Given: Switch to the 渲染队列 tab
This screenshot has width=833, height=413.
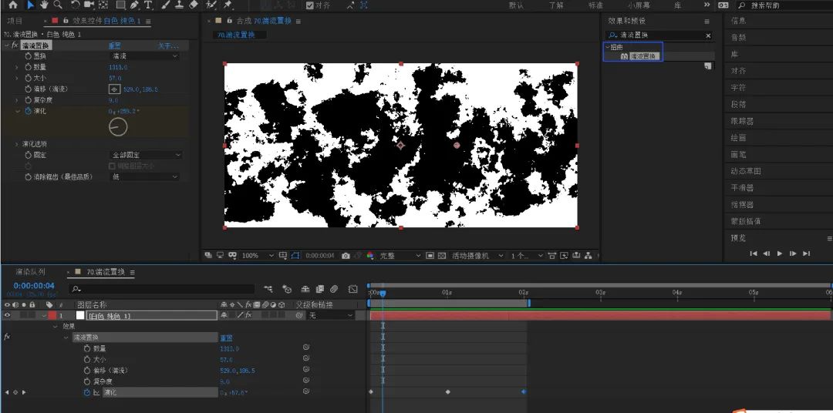Looking at the screenshot, I should pyautogui.click(x=30, y=272).
